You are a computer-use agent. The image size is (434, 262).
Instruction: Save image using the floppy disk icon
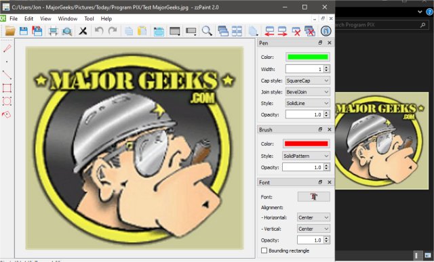24,31
